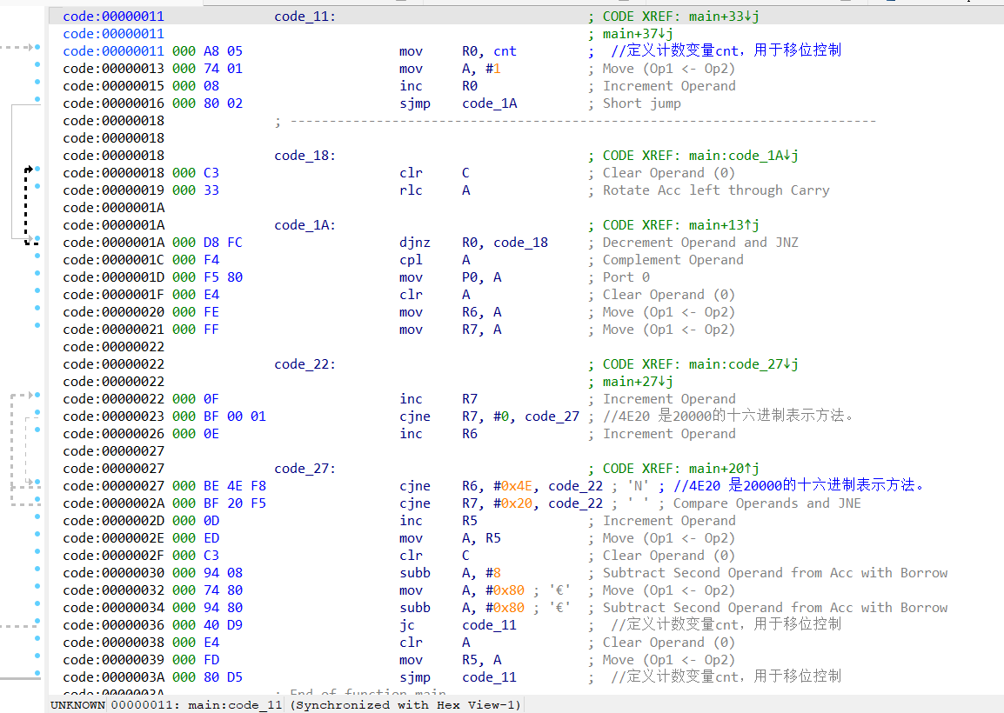Image resolution: width=1004 pixels, height=713 pixels.
Task: Toggle breakpoint dot beside address 00000013
Action: 37,64
